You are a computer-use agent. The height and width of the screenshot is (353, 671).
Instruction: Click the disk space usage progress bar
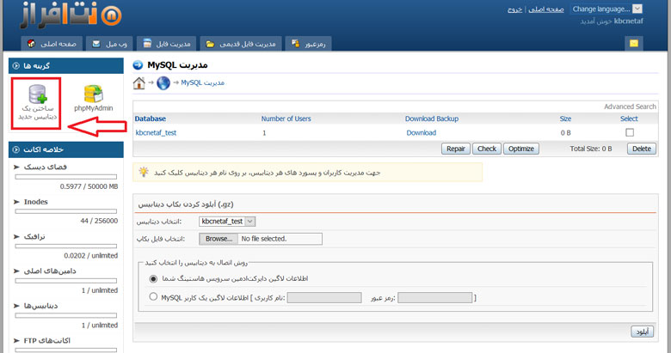[66, 177]
